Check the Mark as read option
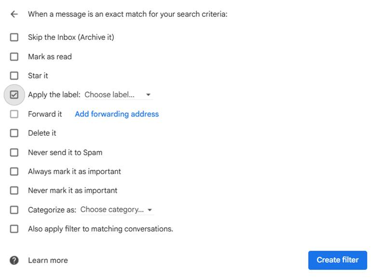This screenshot has height=280, width=376. (x=14, y=56)
